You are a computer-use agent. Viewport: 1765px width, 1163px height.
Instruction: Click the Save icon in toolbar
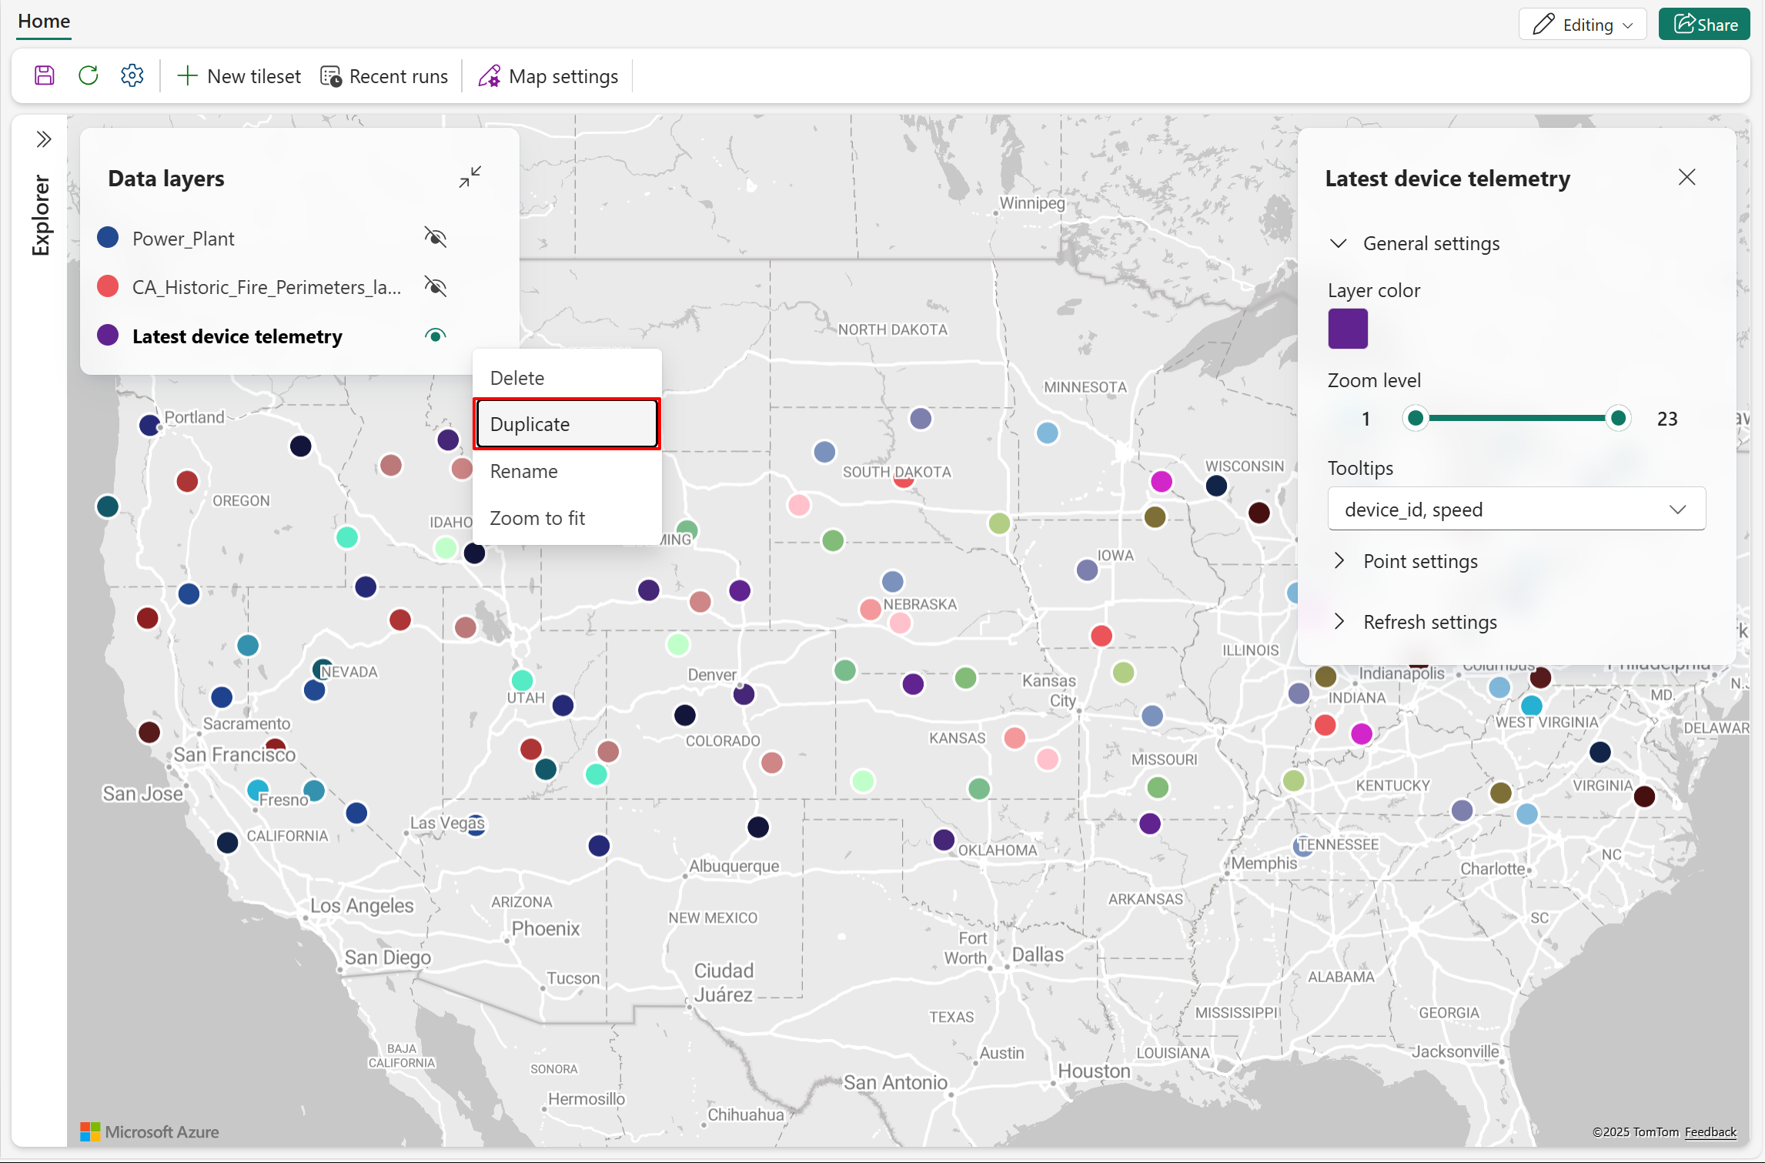(x=45, y=75)
